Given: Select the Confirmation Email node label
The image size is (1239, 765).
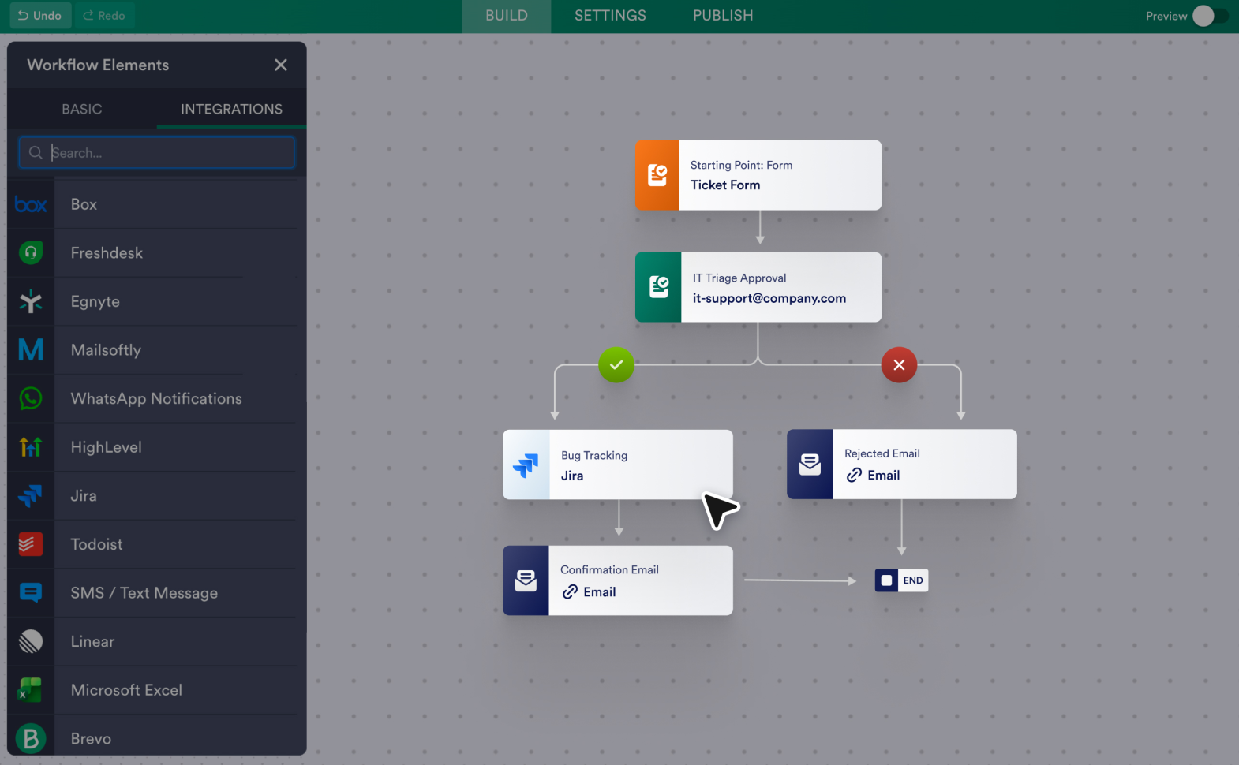Looking at the screenshot, I should [609, 570].
